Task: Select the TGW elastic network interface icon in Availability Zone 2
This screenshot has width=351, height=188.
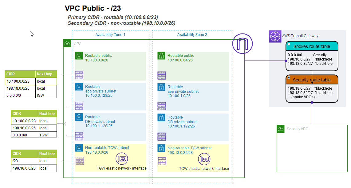Action: pos(204,159)
